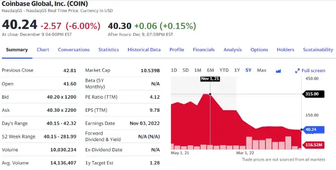Select the Analysis tab

[x=233, y=50]
